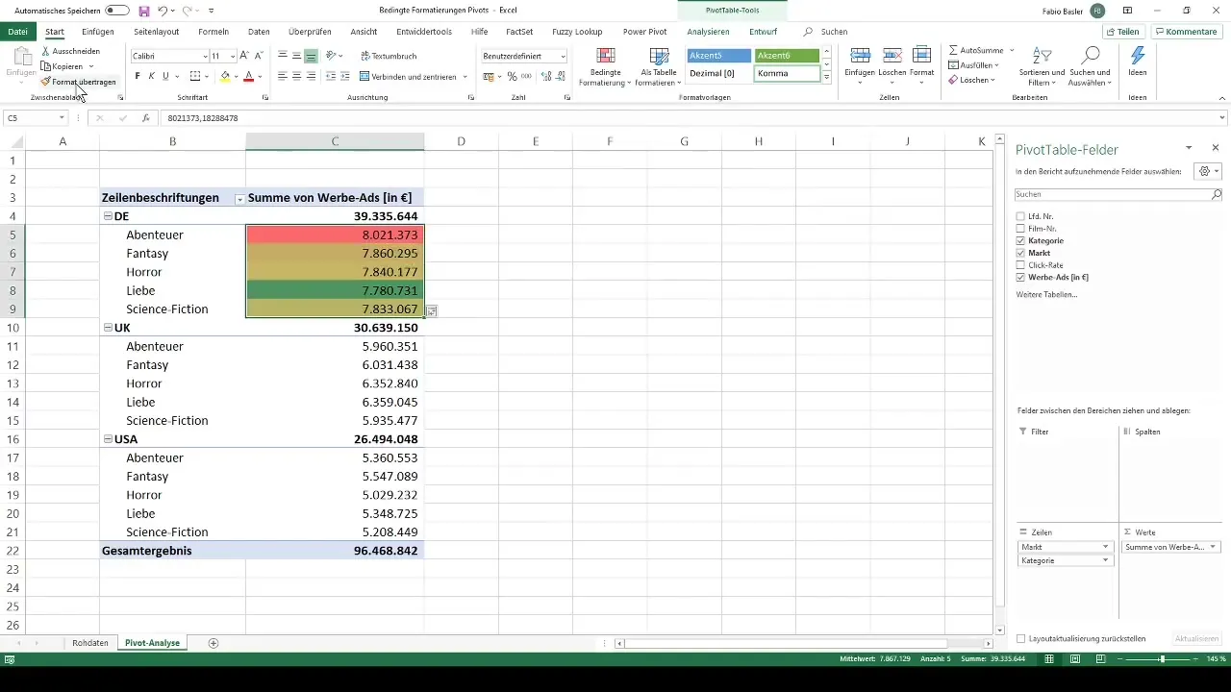Open the number format Benutzerdefiniert dropdown
The image size is (1231, 692).
coord(563,57)
